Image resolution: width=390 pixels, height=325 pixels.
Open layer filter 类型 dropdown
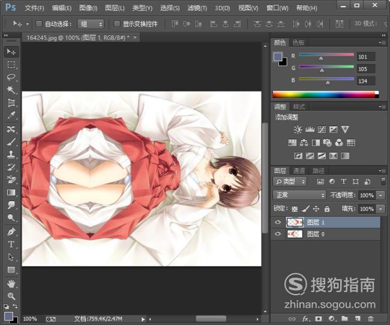(x=290, y=181)
